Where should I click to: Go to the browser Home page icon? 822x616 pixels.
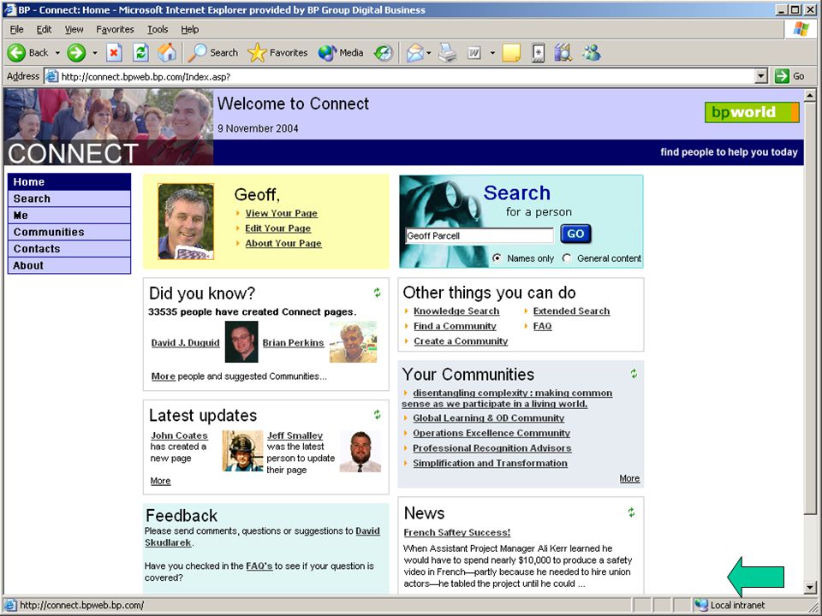click(167, 52)
